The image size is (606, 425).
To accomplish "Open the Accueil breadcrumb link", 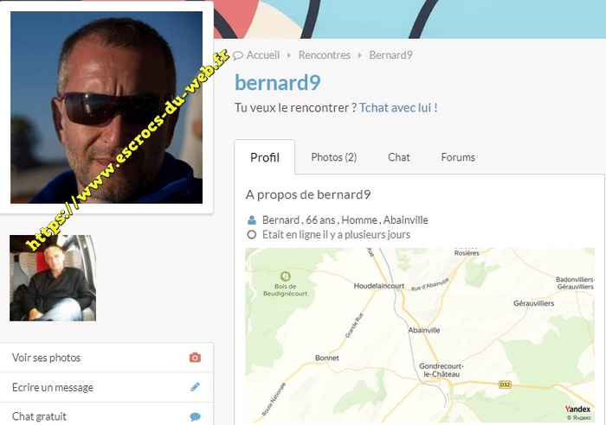I will [263, 55].
